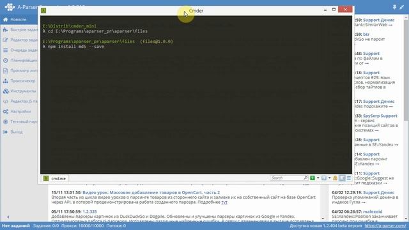Toggle the Cmder lock icon
This screenshot has height=230, width=409.
335,178
